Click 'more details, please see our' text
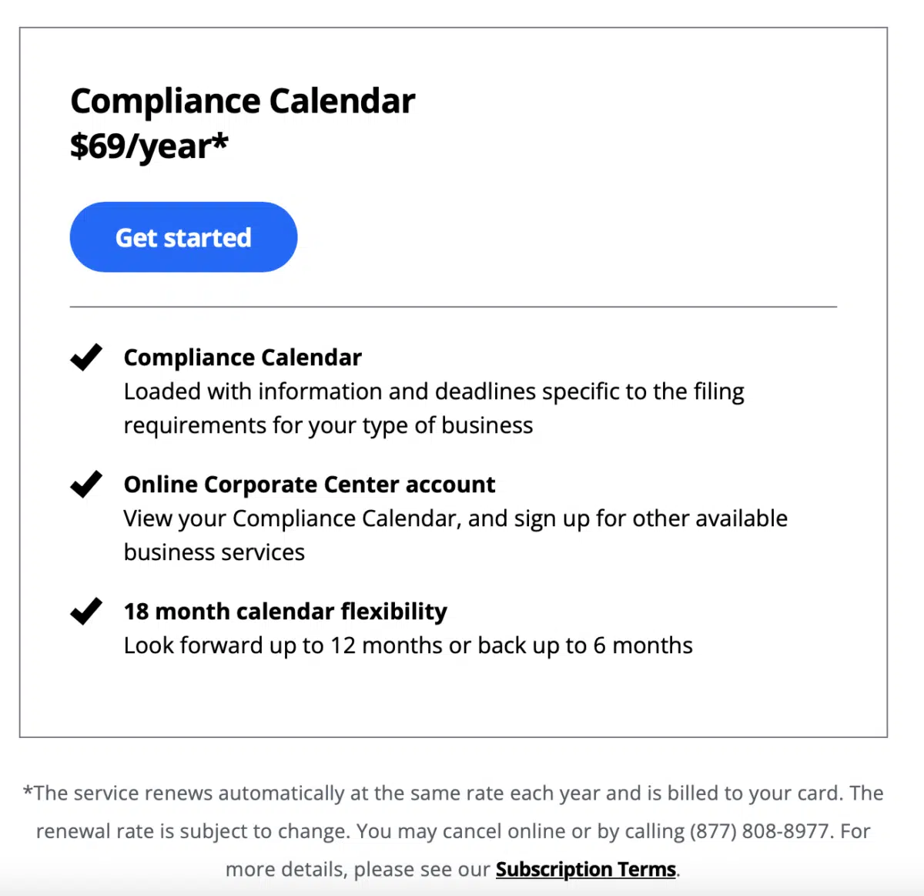This screenshot has height=896, width=924. coord(358,869)
